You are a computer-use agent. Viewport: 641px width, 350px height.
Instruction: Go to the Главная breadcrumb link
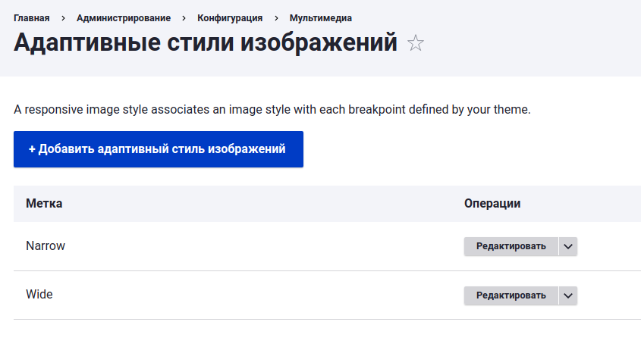coord(31,18)
